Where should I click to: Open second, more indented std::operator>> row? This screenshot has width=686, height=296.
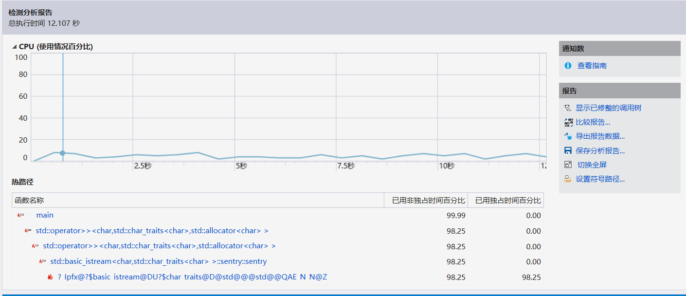[x=159, y=246]
